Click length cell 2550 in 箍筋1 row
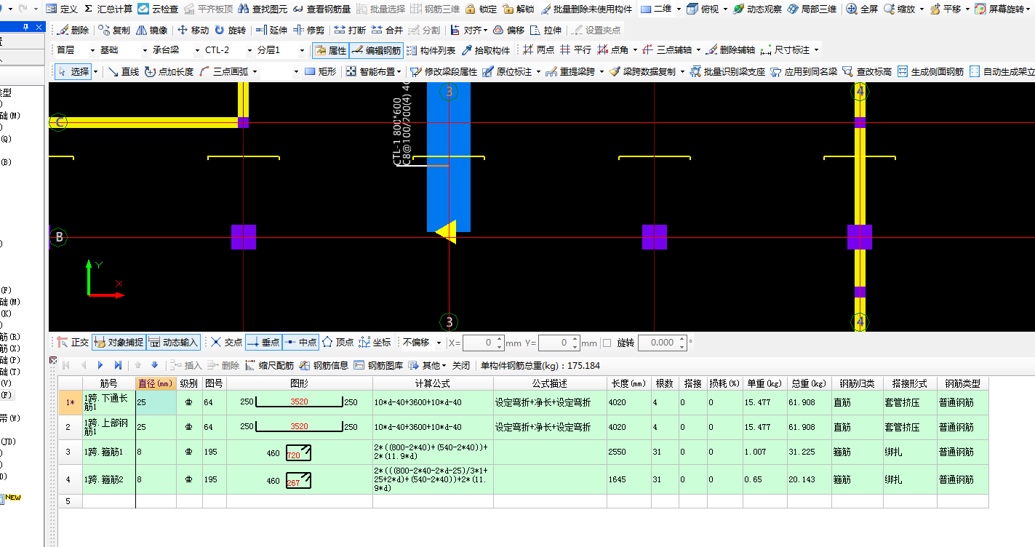 pyautogui.click(x=628, y=452)
